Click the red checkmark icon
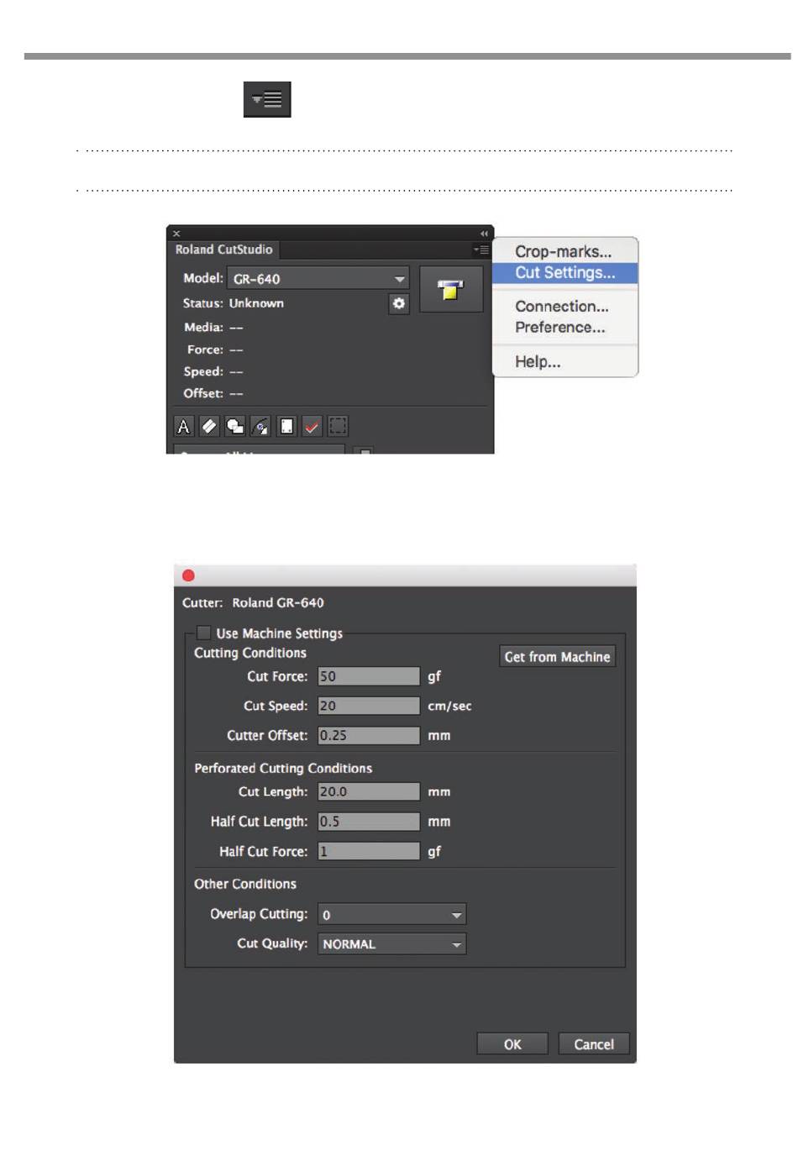Screen dimensions: 798x1156 (312, 426)
